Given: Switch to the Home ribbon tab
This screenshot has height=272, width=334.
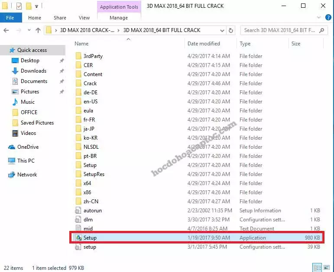Looking at the screenshot, I should [x=35, y=18].
